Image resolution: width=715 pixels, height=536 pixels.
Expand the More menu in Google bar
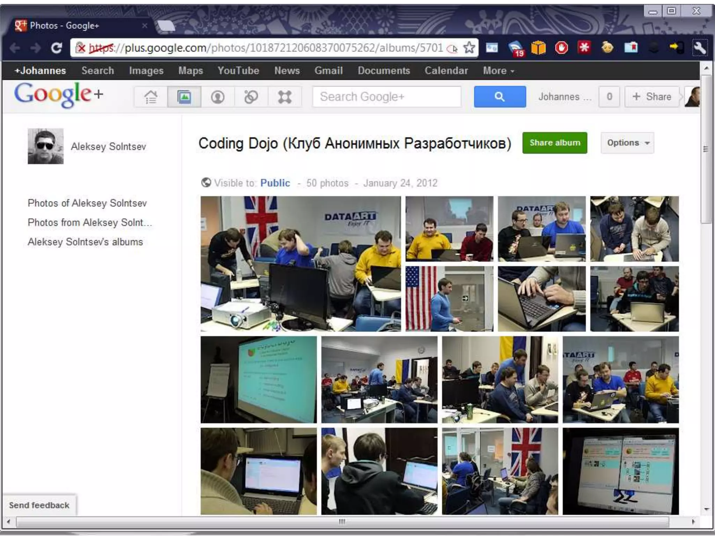(x=498, y=70)
